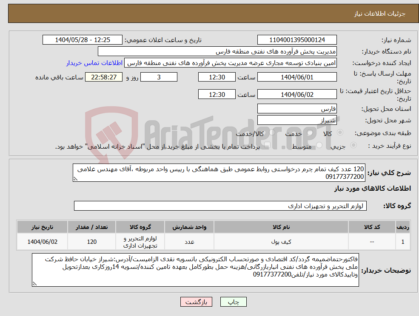Click the ساعت field showing 12:30
This screenshot has height=316, width=419.
(217, 77)
